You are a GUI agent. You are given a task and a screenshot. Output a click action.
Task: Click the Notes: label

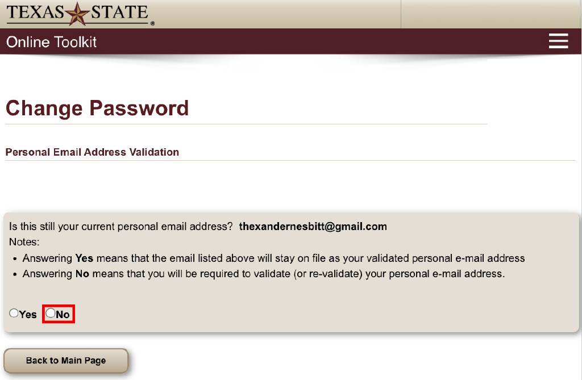(24, 242)
